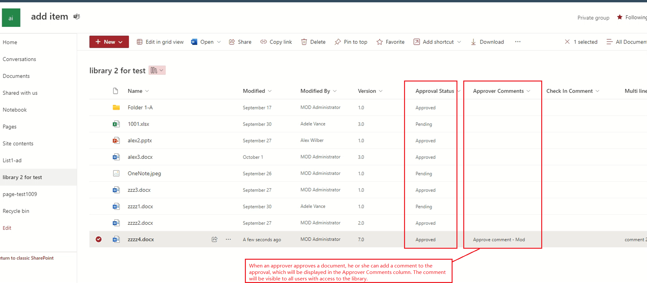Click the PowerPoint file icon for alex2.pptx
Image resolution: width=647 pixels, height=283 pixels.
click(x=116, y=140)
